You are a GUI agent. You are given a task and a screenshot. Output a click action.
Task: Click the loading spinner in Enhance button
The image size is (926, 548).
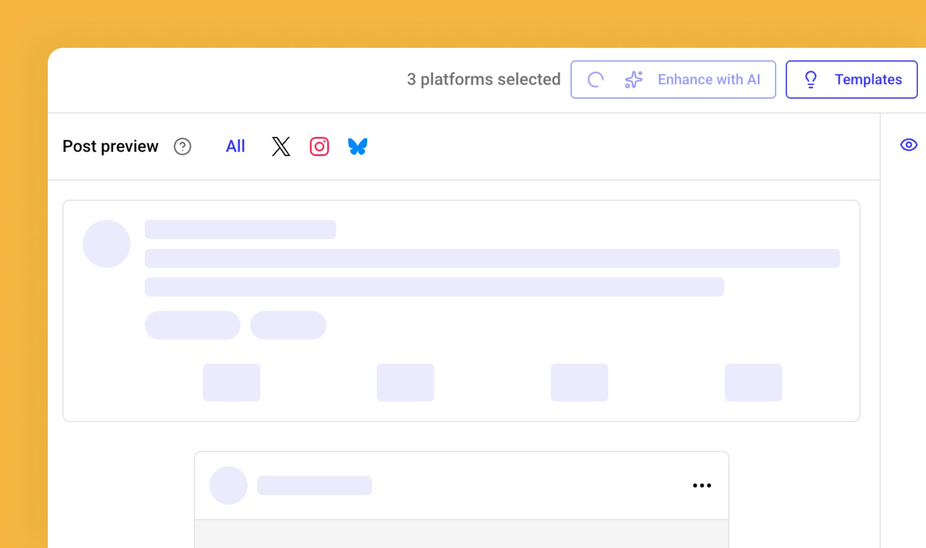[x=595, y=79]
